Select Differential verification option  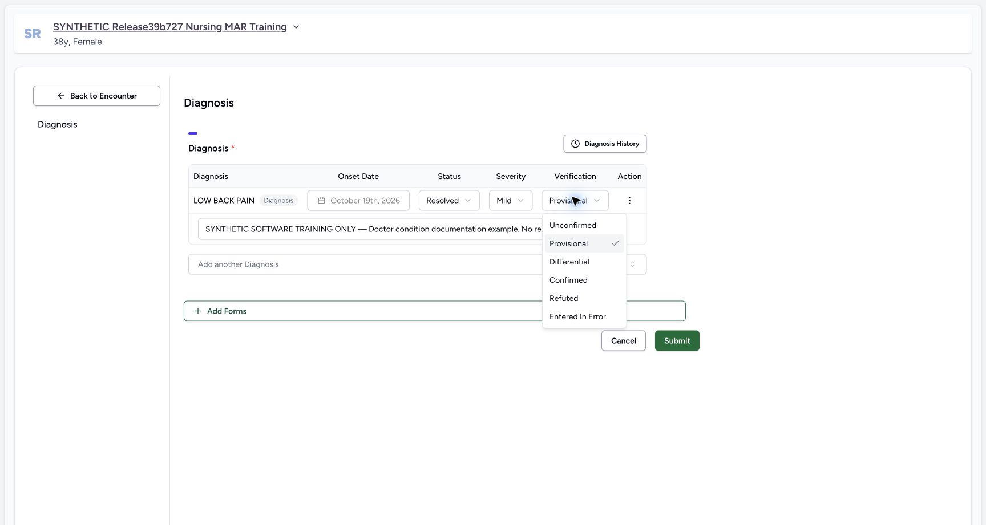coord(584,262)
